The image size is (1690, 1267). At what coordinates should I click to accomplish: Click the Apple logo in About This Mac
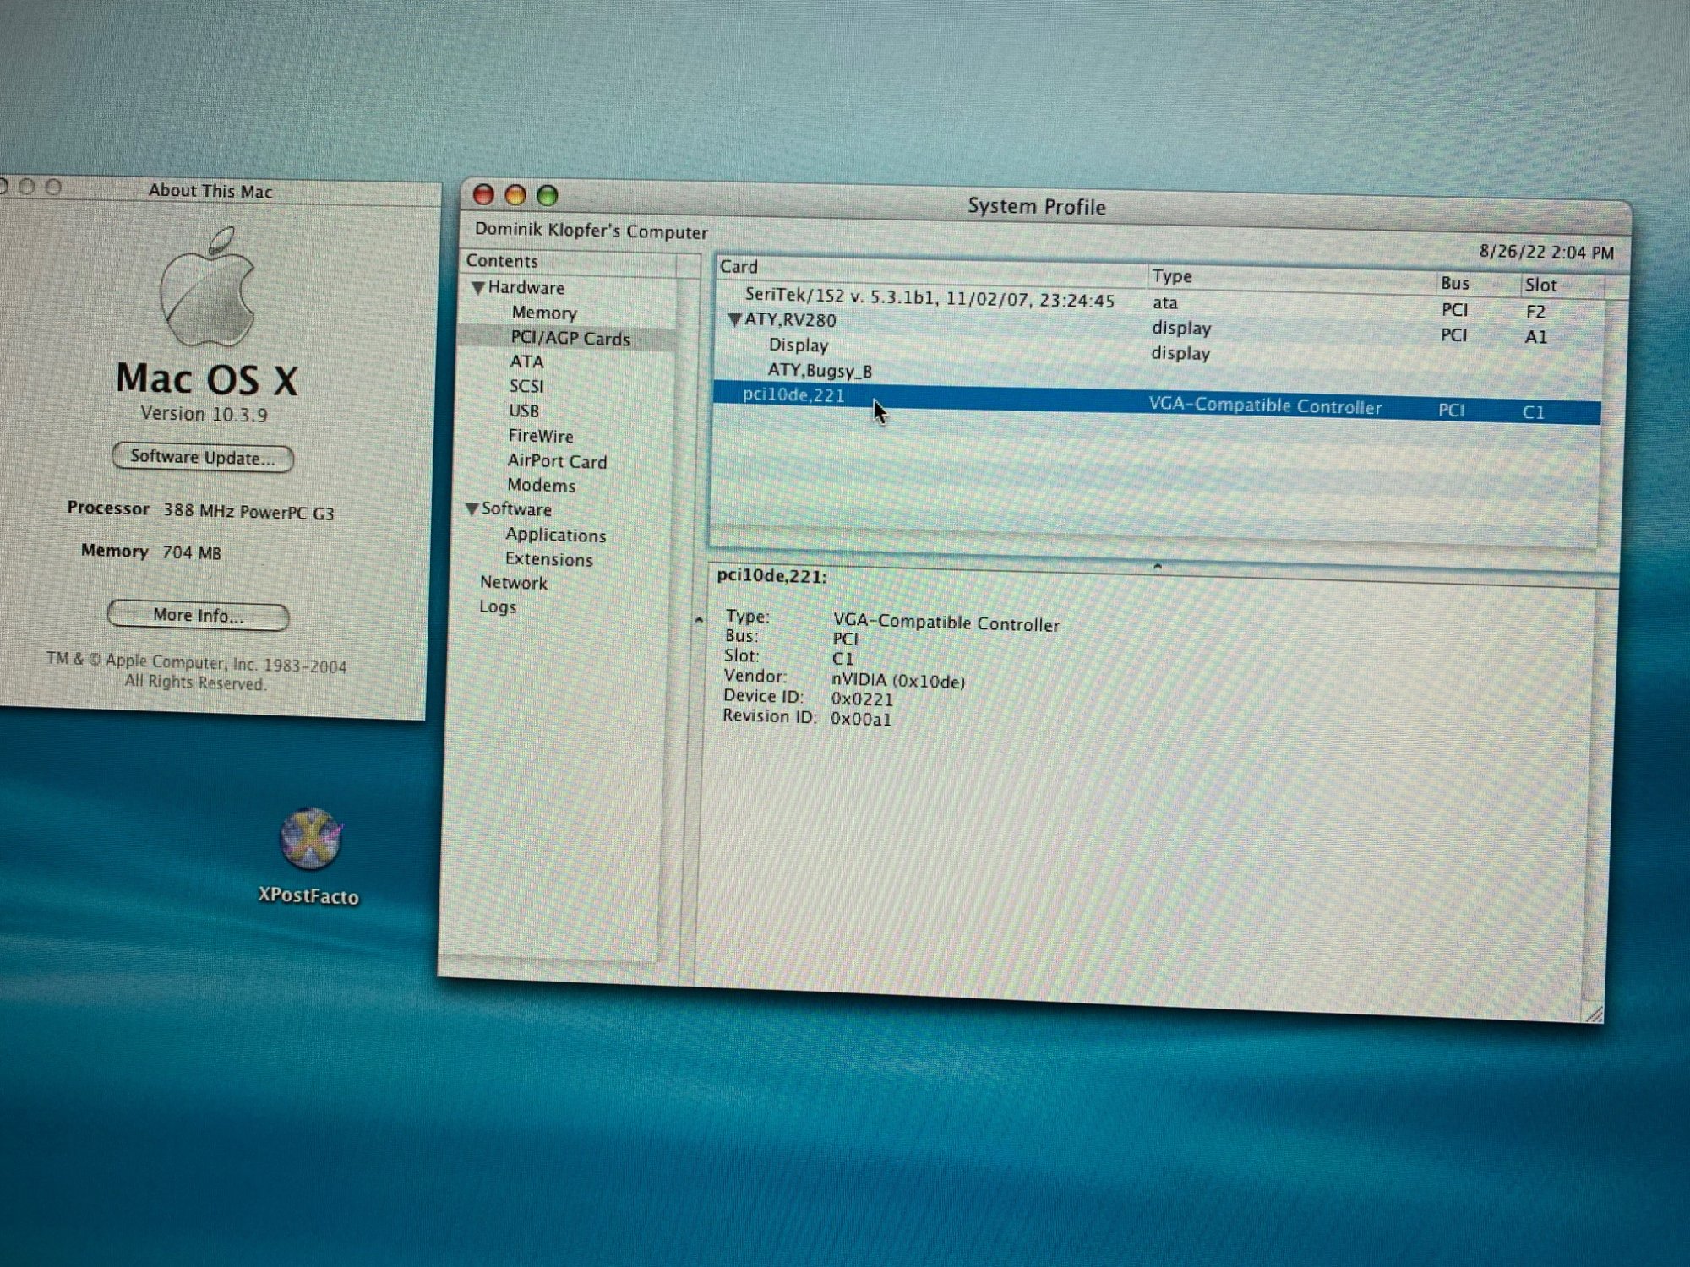point(208,287)
